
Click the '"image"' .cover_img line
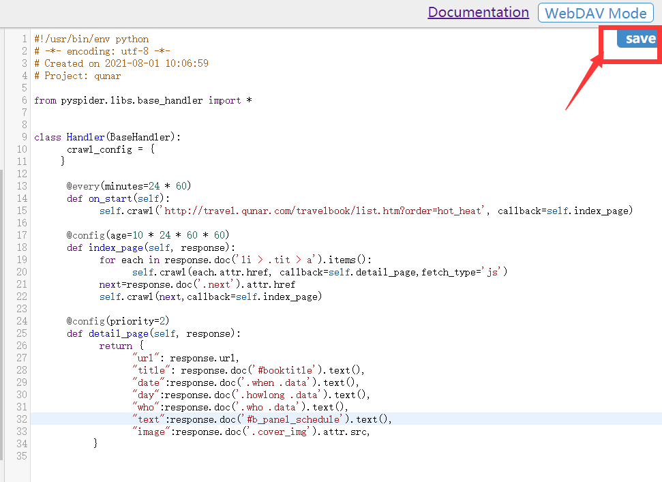(251, 432)
